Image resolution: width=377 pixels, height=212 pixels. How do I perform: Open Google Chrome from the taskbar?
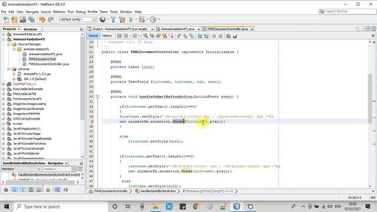click(x=196, y=207)
